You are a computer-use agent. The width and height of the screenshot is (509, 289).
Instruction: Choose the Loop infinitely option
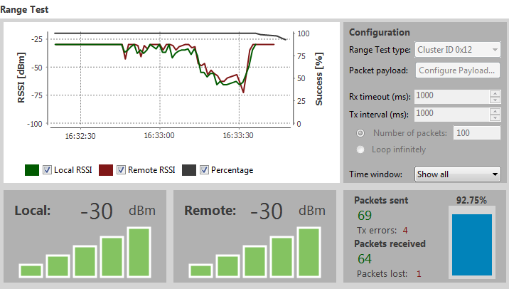(361, 149)
